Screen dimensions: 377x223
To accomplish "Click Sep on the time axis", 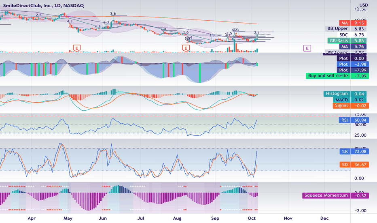I will [x=215, y=218].
